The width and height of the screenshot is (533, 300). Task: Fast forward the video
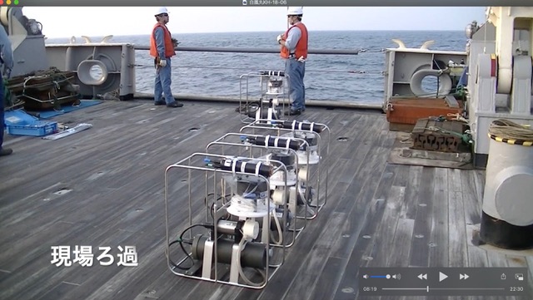(465, 277)
